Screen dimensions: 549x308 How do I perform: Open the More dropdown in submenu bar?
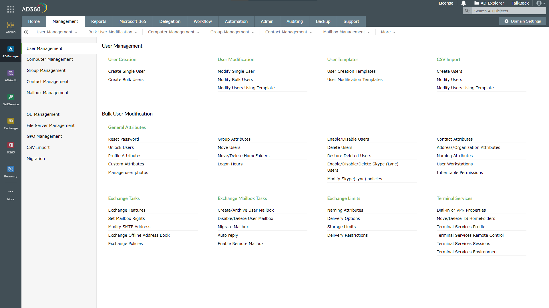click(x=388, y=32)
